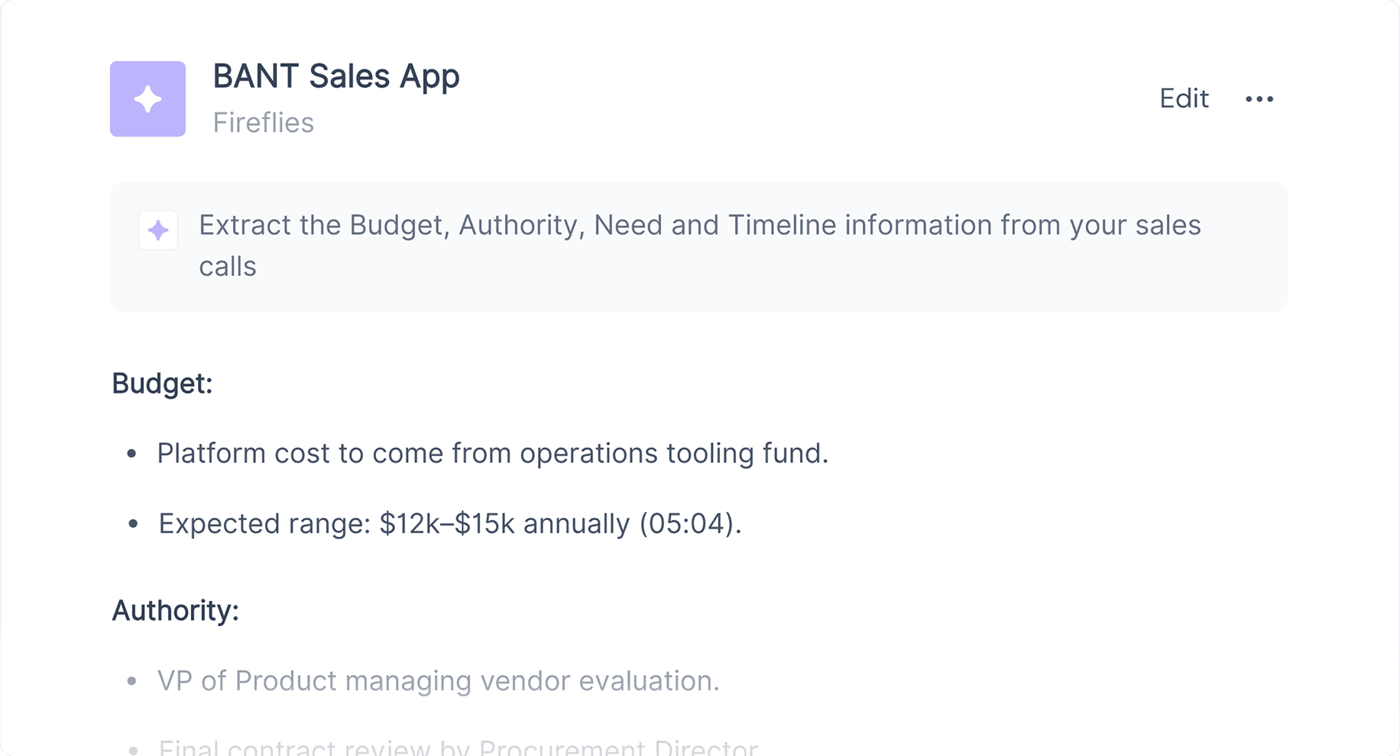Image resolution: width=1400 pixels, height=756 pixels.
Task: Click the word 'calls' in the description
Action: pyautogui.click(x=228, y=267)
